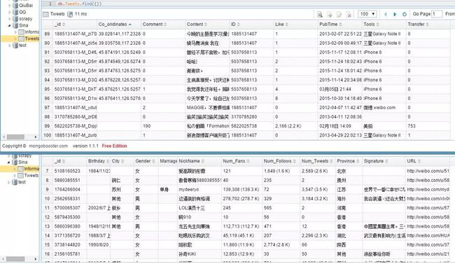455x264 pixels.
Task: Sort by the Province column header
Action: [346, 161]
